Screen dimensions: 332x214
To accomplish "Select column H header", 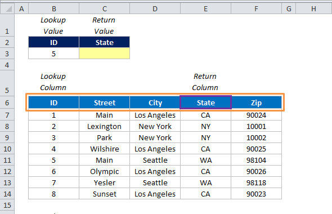I will (314, 8).
